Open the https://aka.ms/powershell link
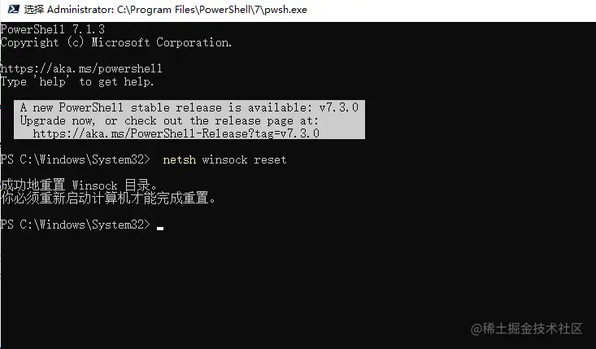Screen dimensions: 596x349 (81, 68)
